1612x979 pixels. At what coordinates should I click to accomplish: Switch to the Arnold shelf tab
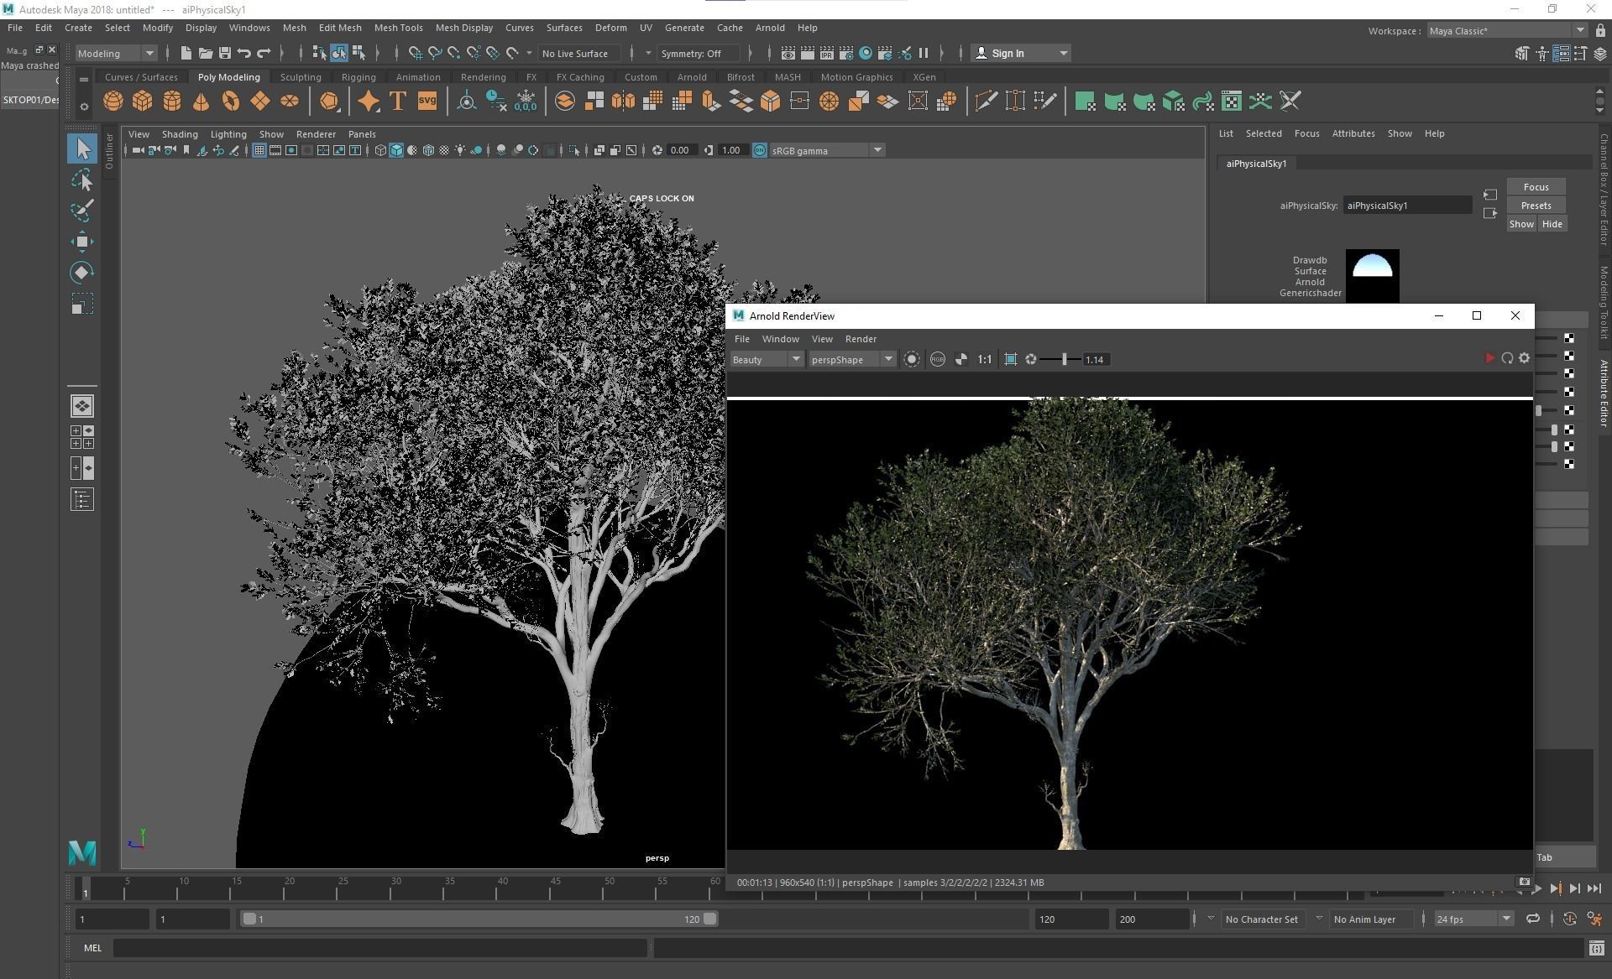coord(692,77)
